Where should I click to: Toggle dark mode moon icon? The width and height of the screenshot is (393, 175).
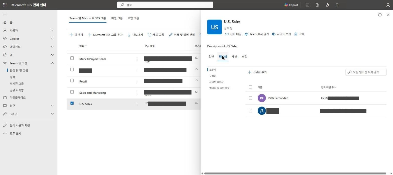point(327,5)
